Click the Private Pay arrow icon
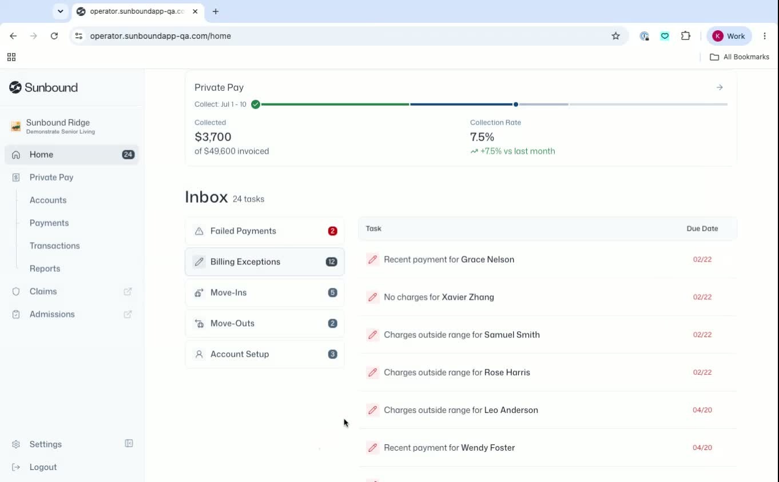This screenshot has width=779, height=482. 720,87
